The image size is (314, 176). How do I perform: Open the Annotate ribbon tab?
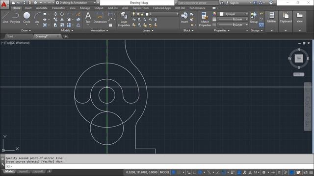coord(42,8)
